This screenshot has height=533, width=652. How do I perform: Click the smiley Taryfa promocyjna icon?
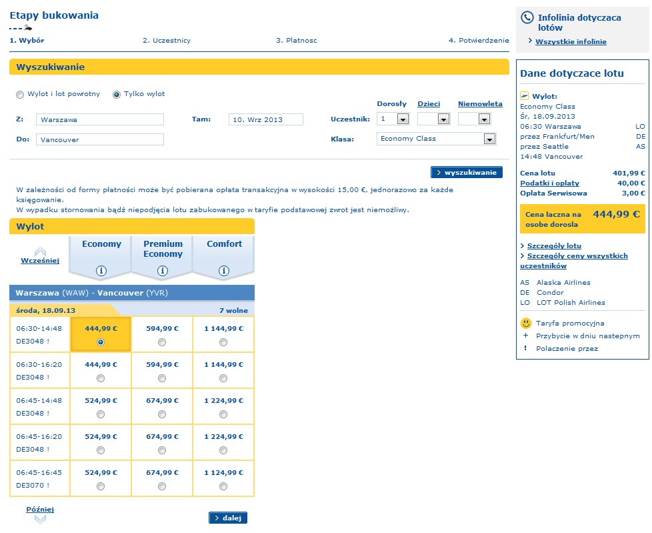(526, 324)
